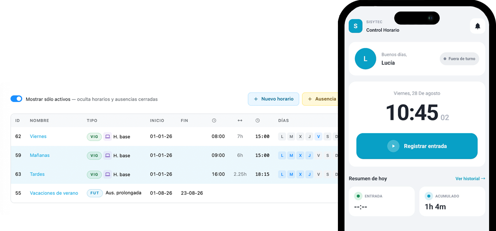This screenshot has height=231, width=496.
Task: Toggle day J in the Tardes row
Action: (x=309, y=174)
